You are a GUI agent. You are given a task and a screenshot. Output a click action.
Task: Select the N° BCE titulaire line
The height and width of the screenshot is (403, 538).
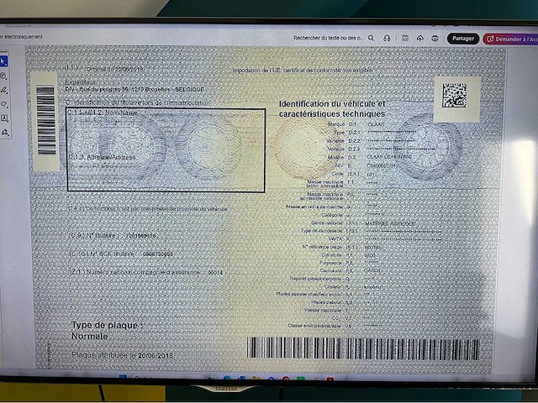coord(121,254)
